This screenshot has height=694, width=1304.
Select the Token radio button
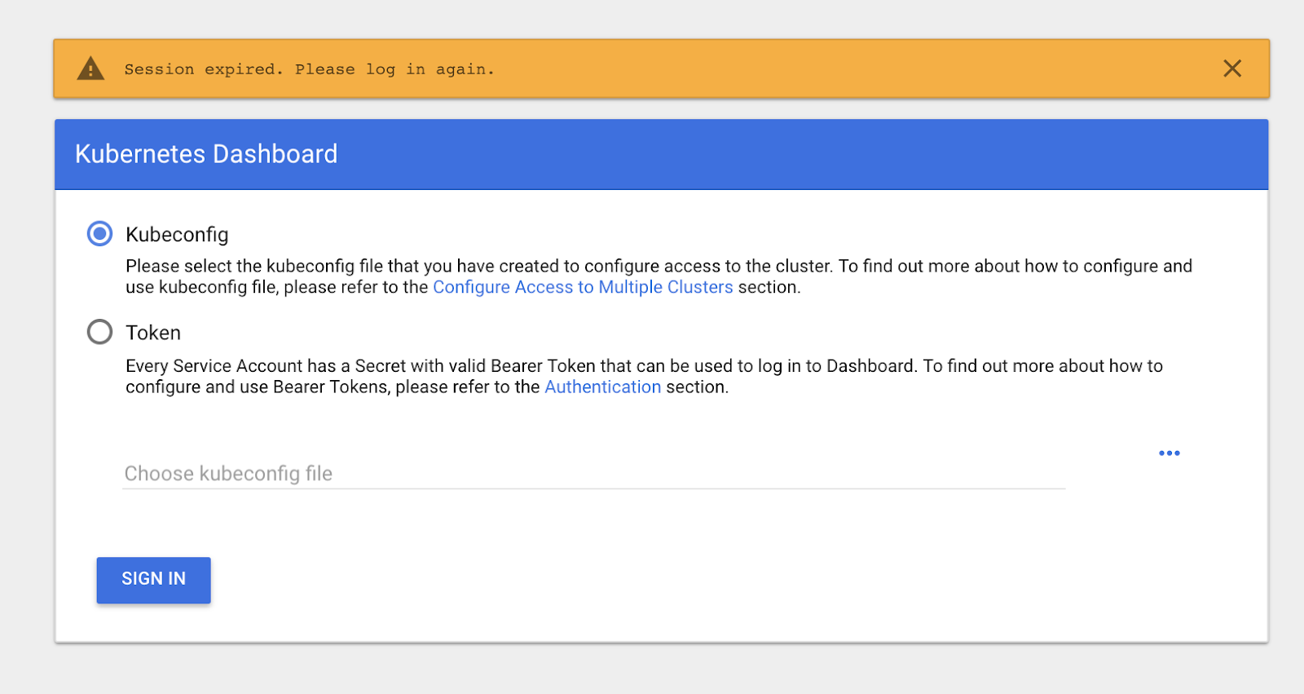pyautogui.click(x=100, y=332)
